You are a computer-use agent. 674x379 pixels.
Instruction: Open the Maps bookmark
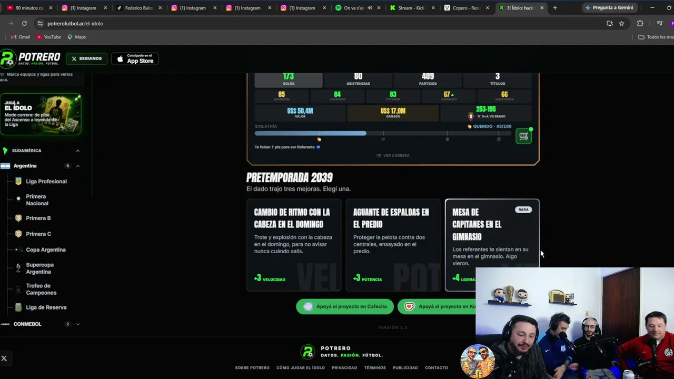(x=76, y=37)
